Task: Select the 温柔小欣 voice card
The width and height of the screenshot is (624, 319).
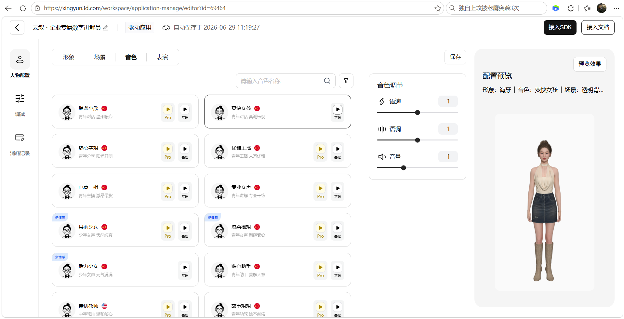Action: pos(125,112)
